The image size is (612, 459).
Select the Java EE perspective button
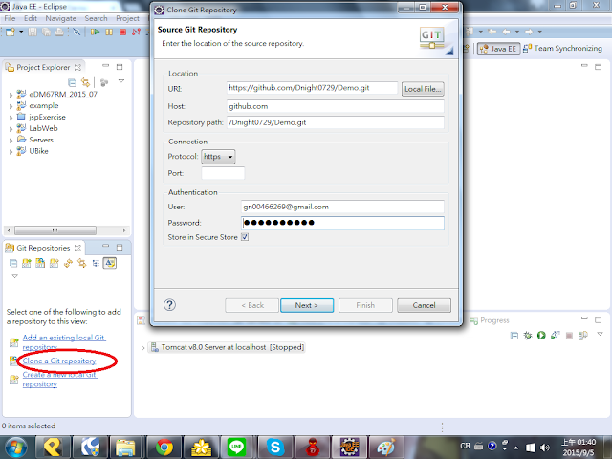[x=498, y=49]
